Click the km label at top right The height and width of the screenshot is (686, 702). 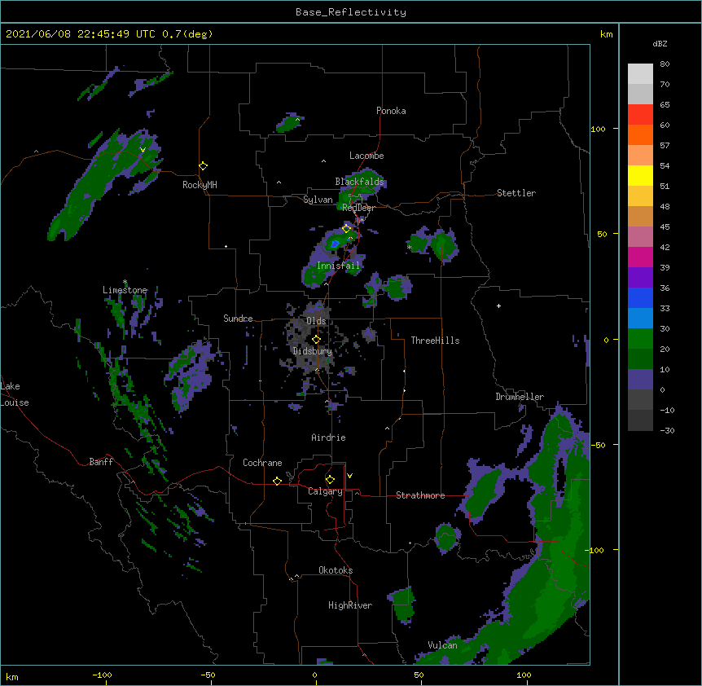pyautogui.click(x=607, y=34)
